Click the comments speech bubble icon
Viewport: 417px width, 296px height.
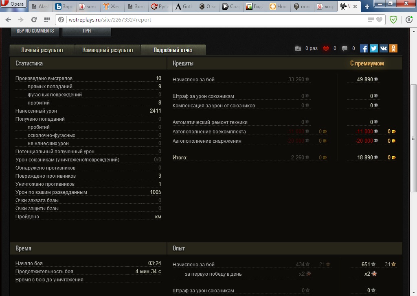click(345, 49)
